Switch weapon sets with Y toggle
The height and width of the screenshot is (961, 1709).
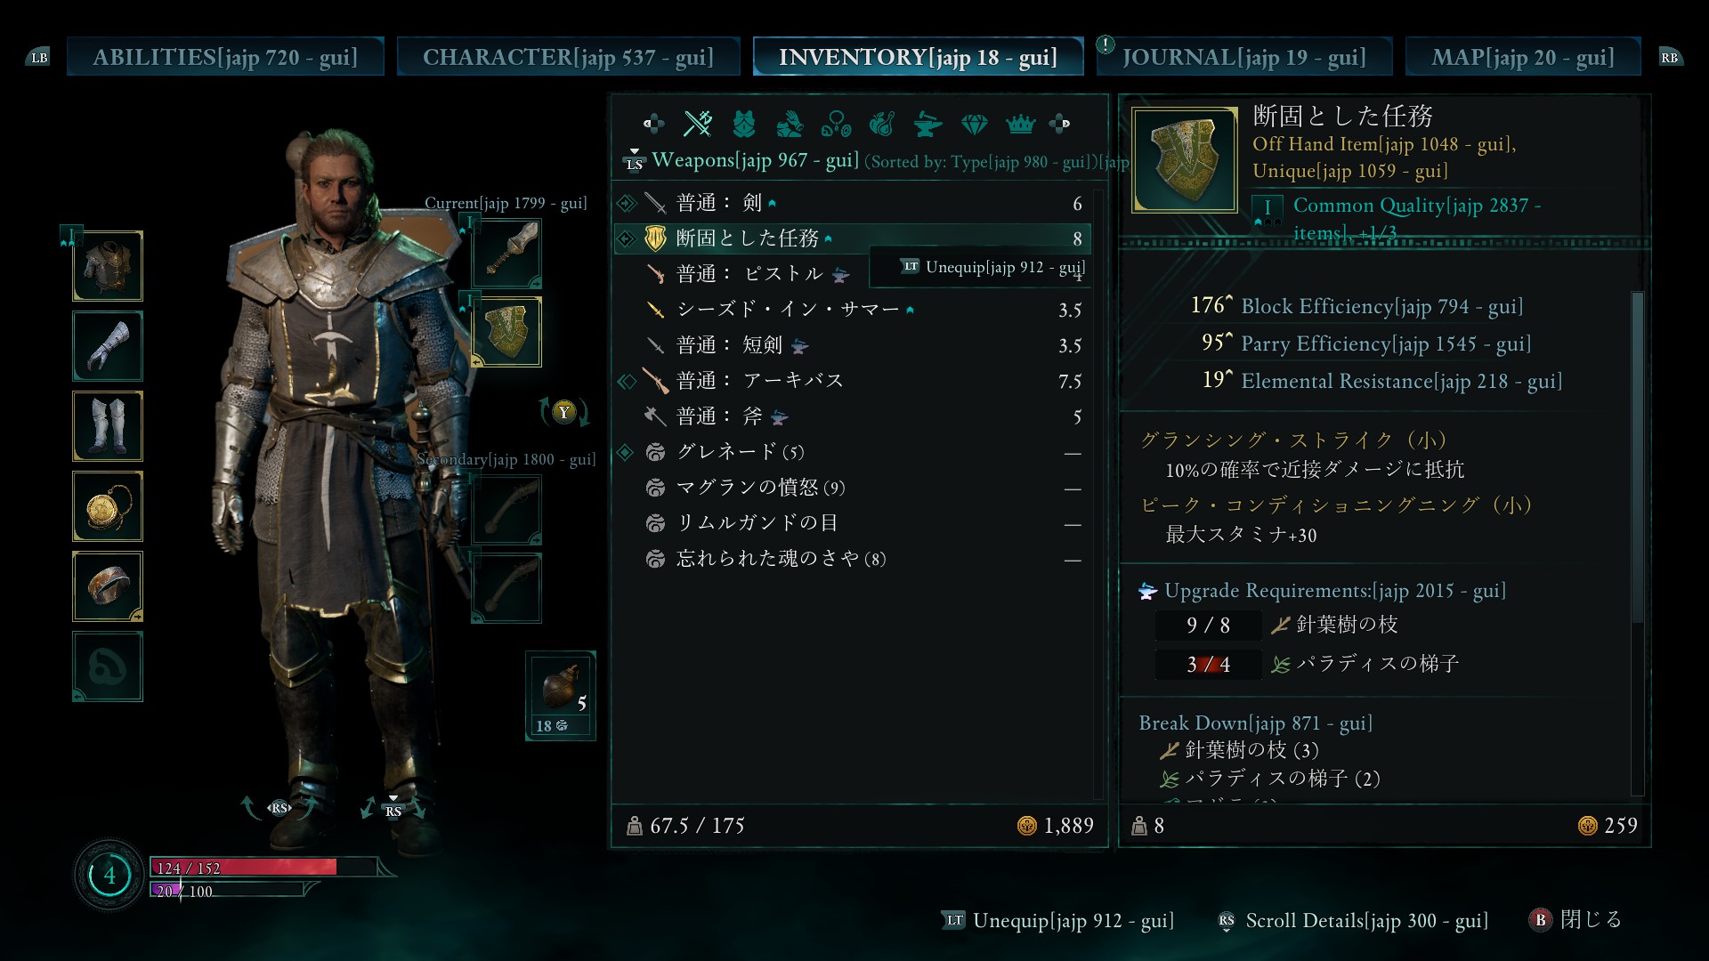[x=563, y=412]
